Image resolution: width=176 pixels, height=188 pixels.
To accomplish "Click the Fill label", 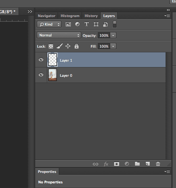I will click(94, 46).
